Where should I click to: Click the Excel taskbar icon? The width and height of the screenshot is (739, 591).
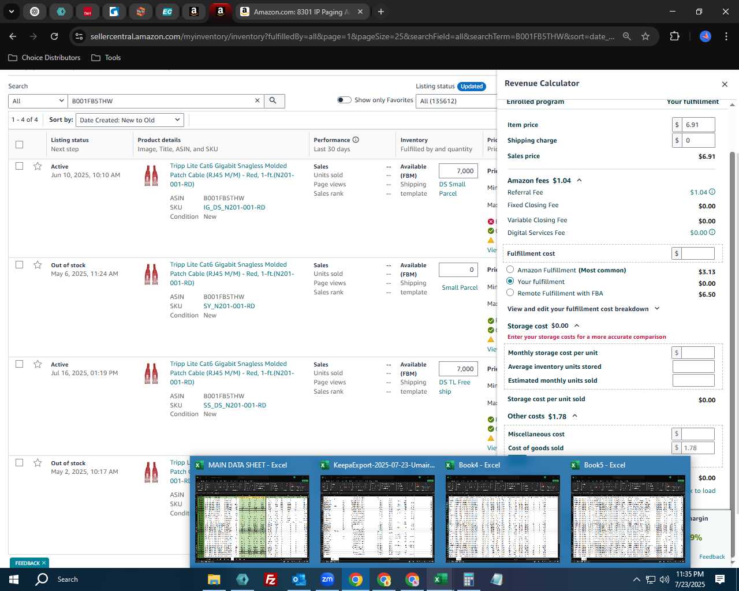click(441, 579)
